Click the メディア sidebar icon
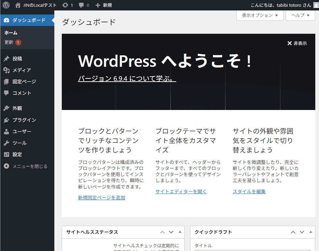The width and height of the screenshot is (319, 251). click(x=6, y=70)
